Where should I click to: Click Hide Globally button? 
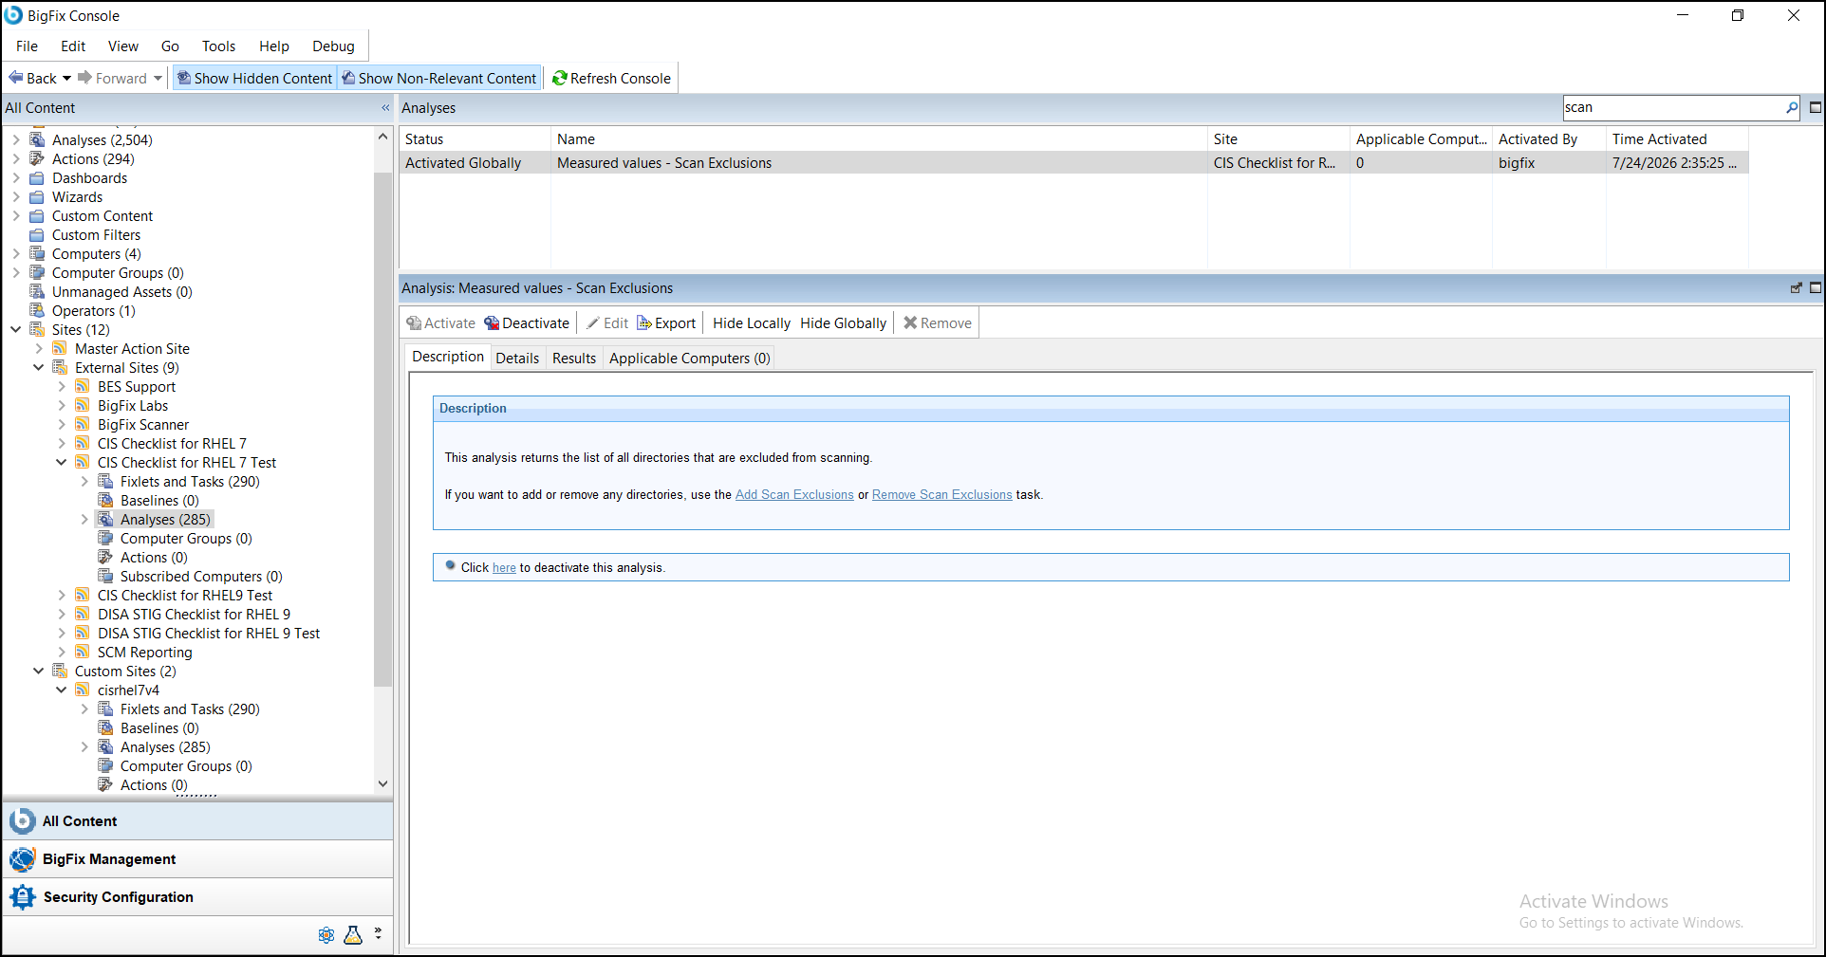coord(843,322)
